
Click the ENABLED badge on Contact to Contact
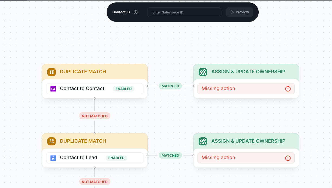(124, 89)
